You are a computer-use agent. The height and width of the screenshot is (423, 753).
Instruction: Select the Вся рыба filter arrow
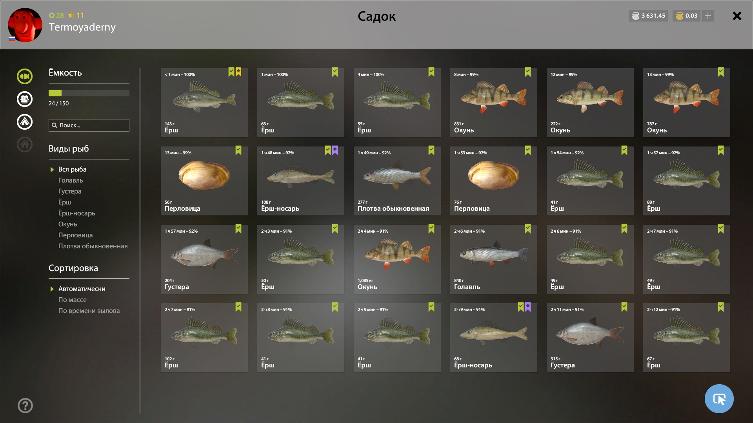click(x=52, y=170)
